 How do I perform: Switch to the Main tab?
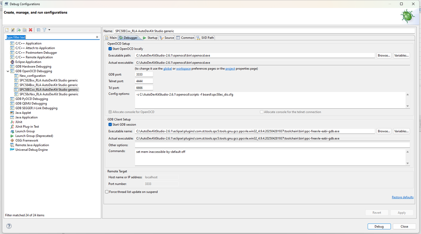(x=111, y=38)
